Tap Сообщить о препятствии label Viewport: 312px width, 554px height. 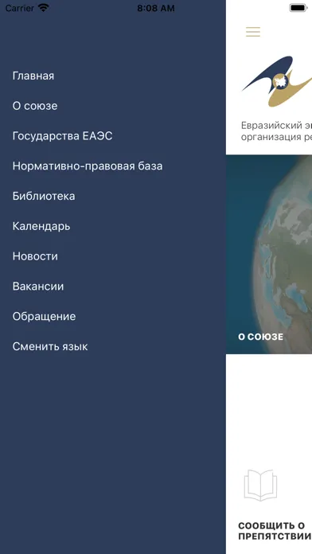[275, 531]
